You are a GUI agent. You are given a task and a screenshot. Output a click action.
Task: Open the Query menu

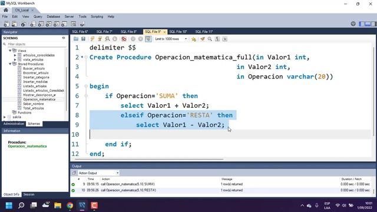coord(38,16)
